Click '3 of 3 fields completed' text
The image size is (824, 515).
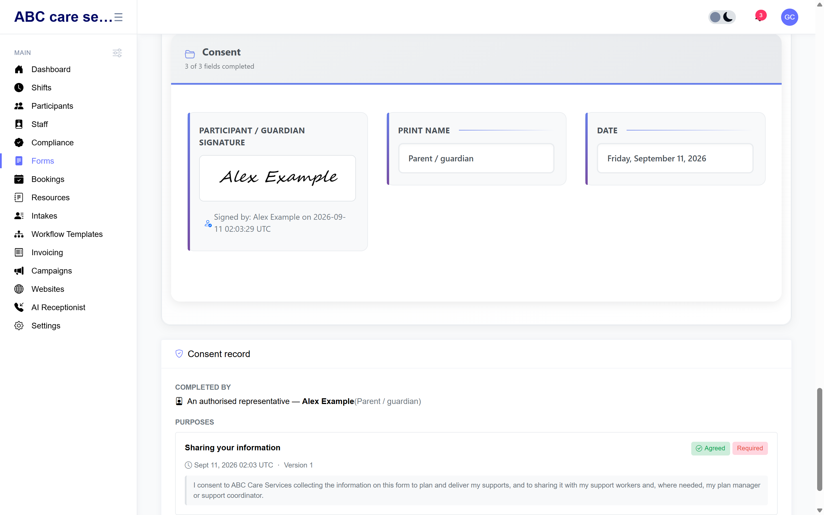point(220,66)
